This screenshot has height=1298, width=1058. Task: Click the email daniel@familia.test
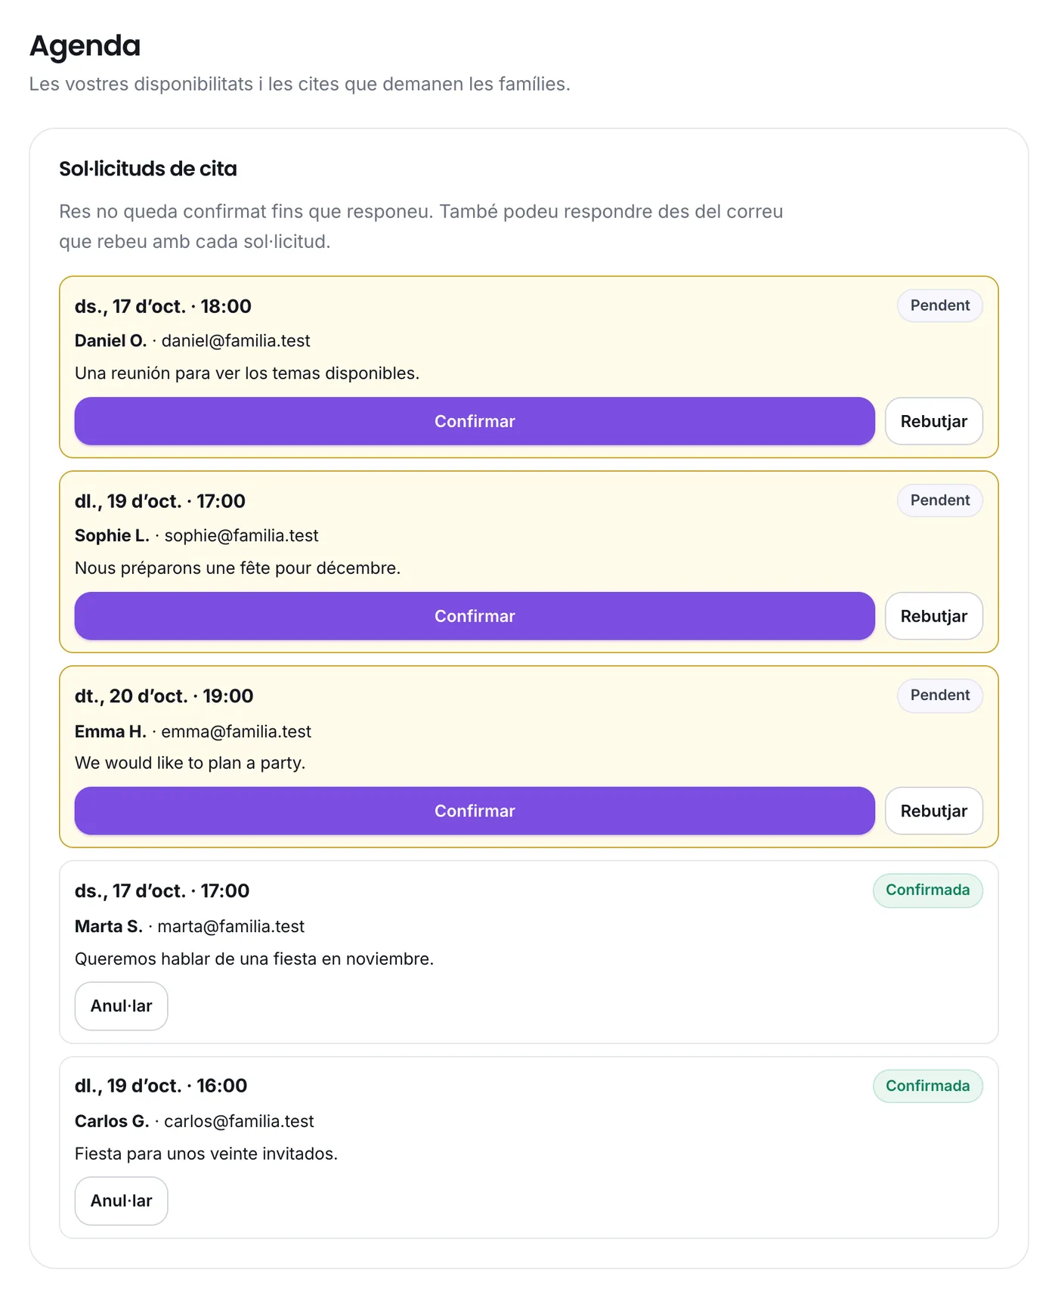[x=236, y=341]
